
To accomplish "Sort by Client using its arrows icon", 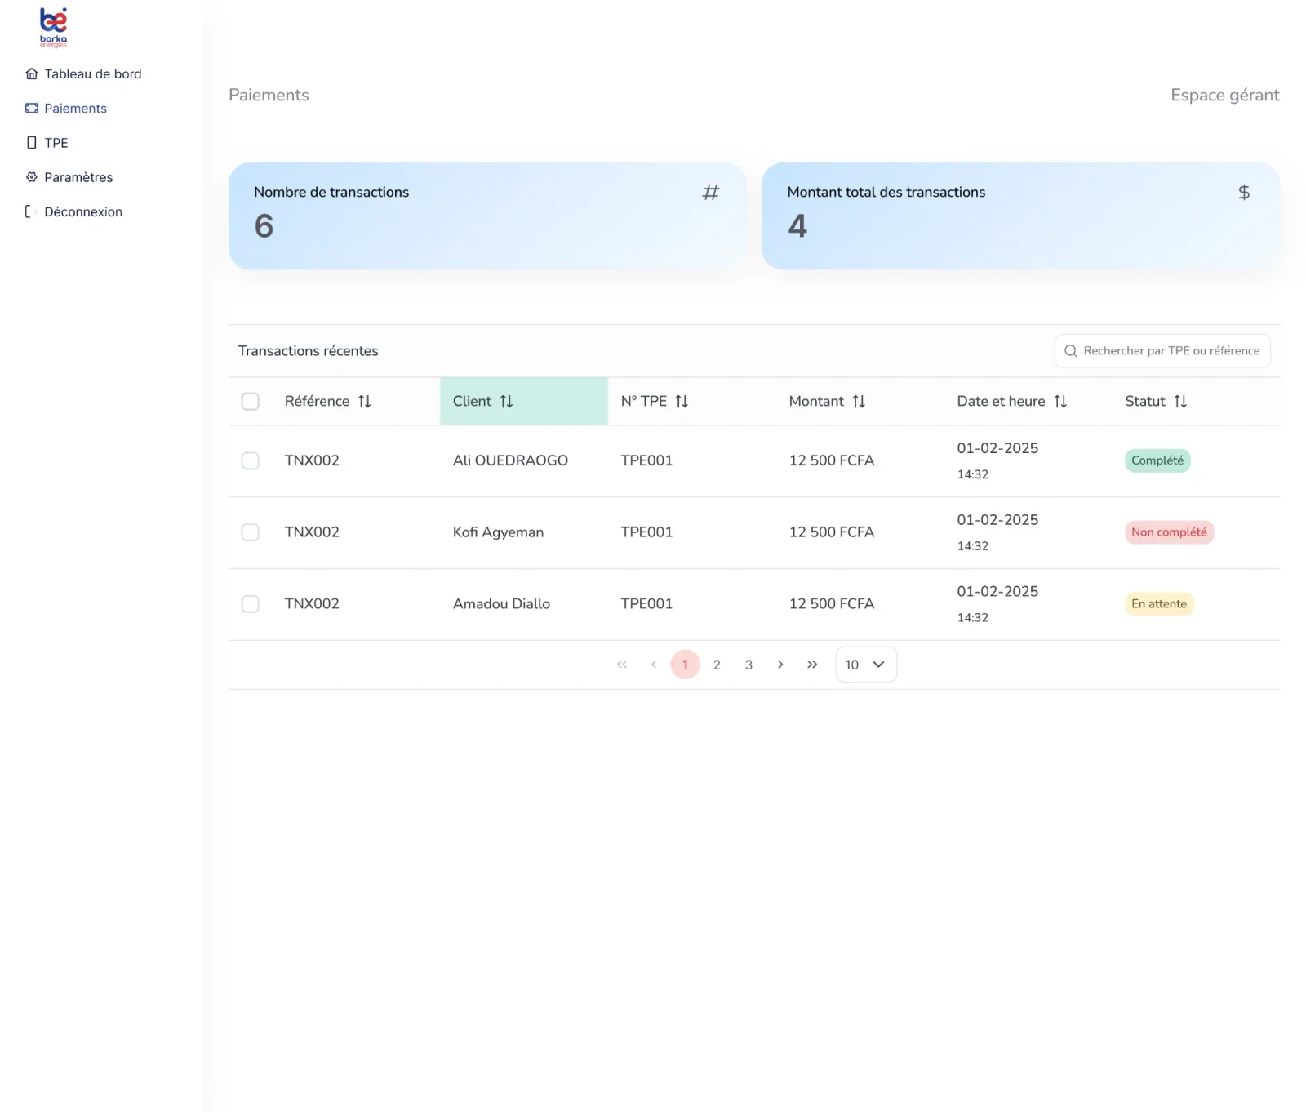I will point(506,402).
